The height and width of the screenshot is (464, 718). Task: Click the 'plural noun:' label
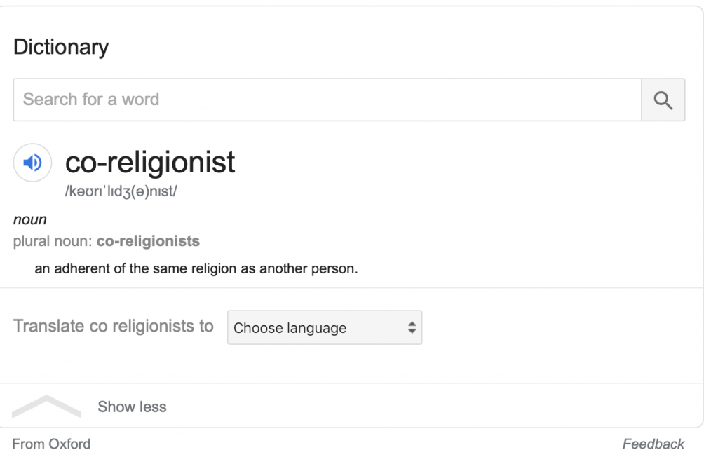53,241
